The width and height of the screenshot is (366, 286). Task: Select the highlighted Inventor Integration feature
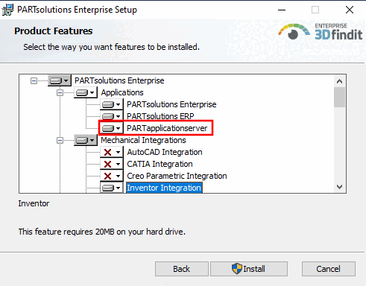[x=164, y=188]
